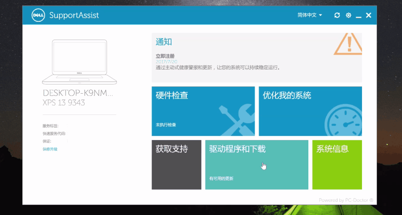Close the SupportAssist window
402x215 pixels.
368,15
